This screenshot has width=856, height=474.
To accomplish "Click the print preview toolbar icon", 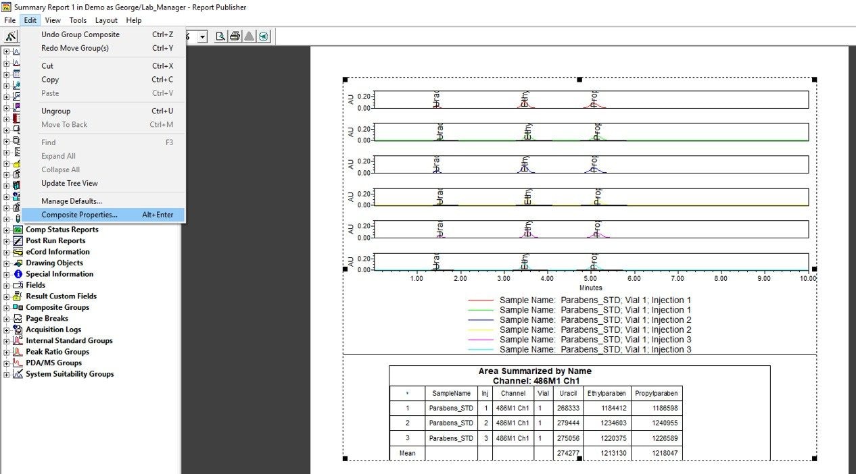I will point(220,36).
